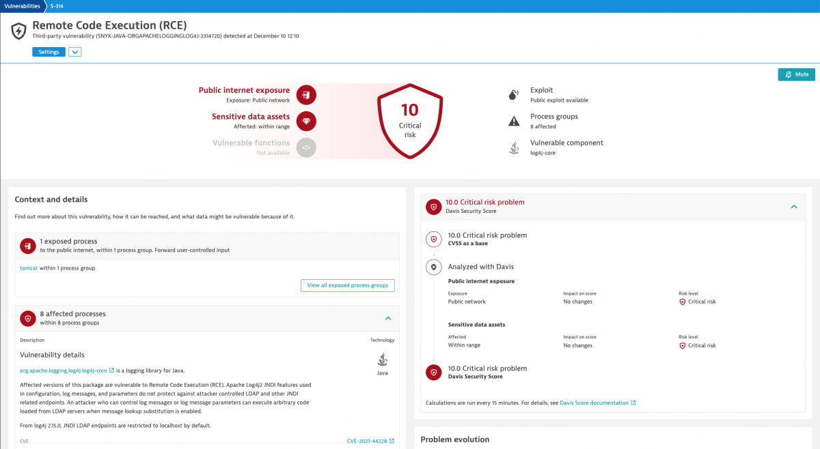Click the Vulnerable component log4j-core icon
The width and height of the screenshot is (820, 449).
[514, 147]
